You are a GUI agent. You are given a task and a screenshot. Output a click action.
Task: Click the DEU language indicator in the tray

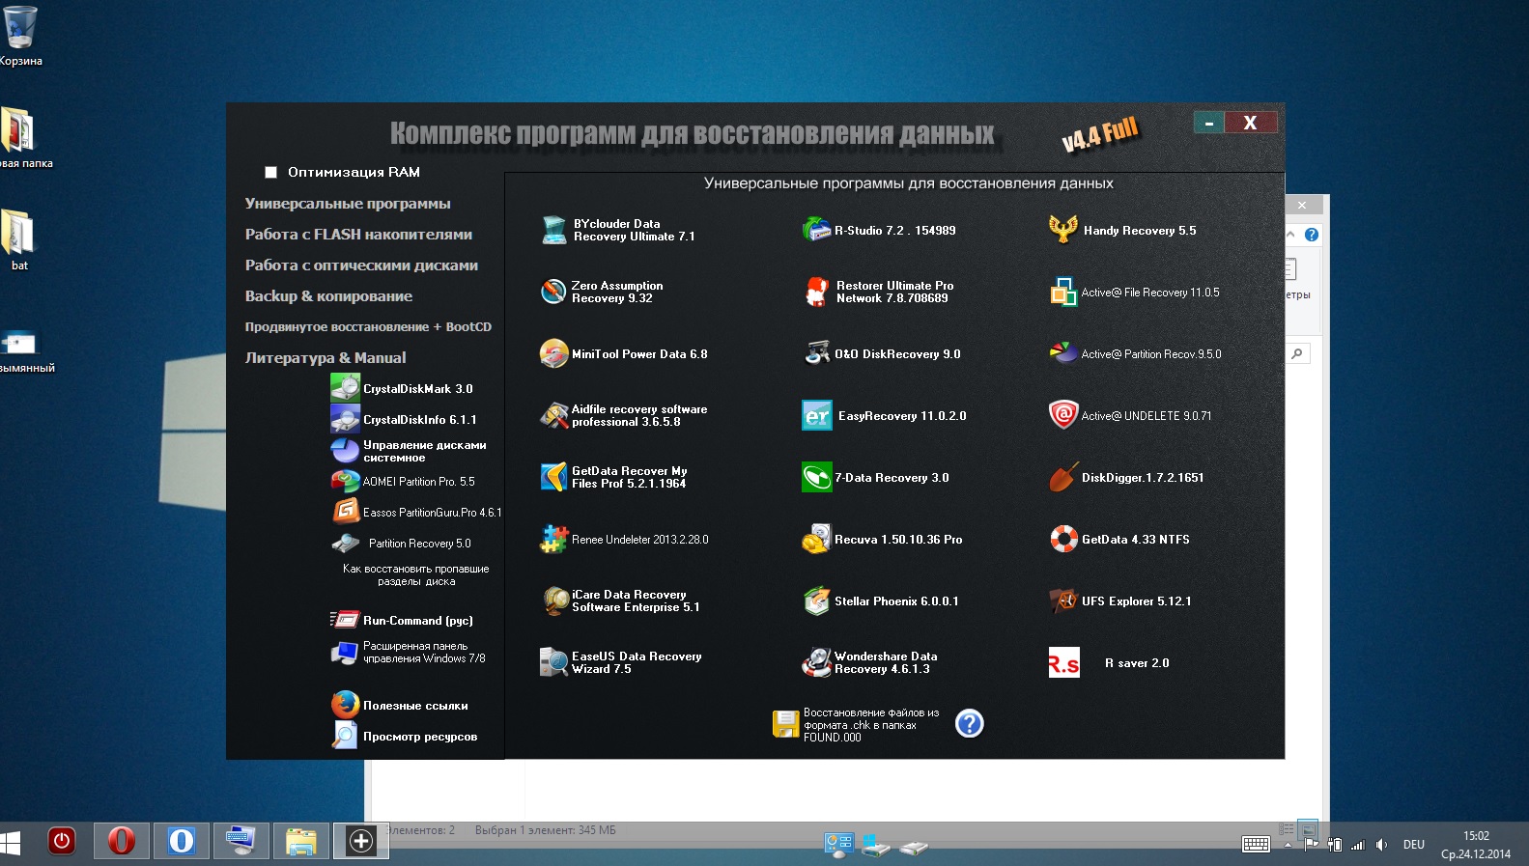click(x=1413, y=845)
